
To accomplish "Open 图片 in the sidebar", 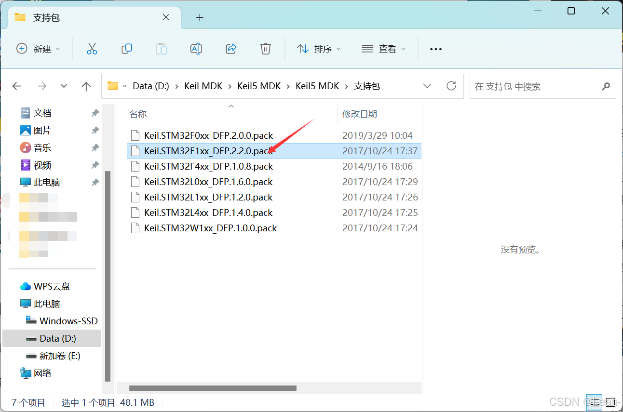I will pos(42,130).
